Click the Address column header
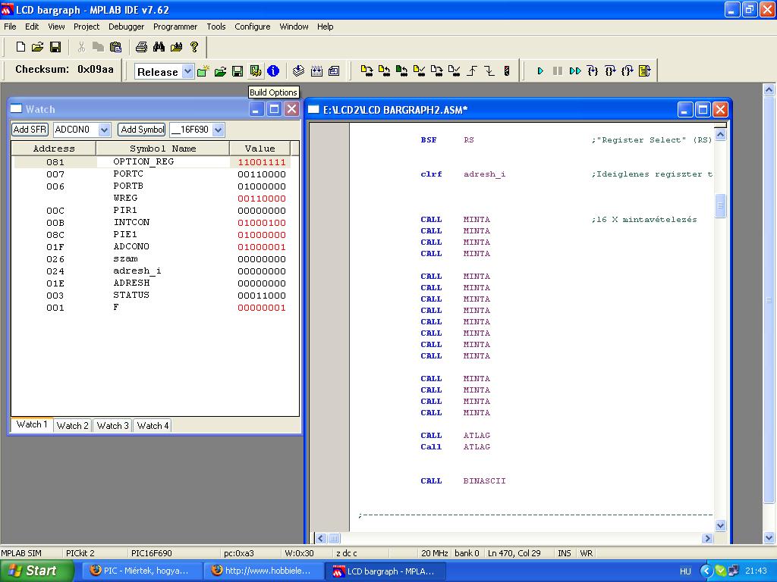The width and height of the screenshot is (777, 582). coord(54,149)
